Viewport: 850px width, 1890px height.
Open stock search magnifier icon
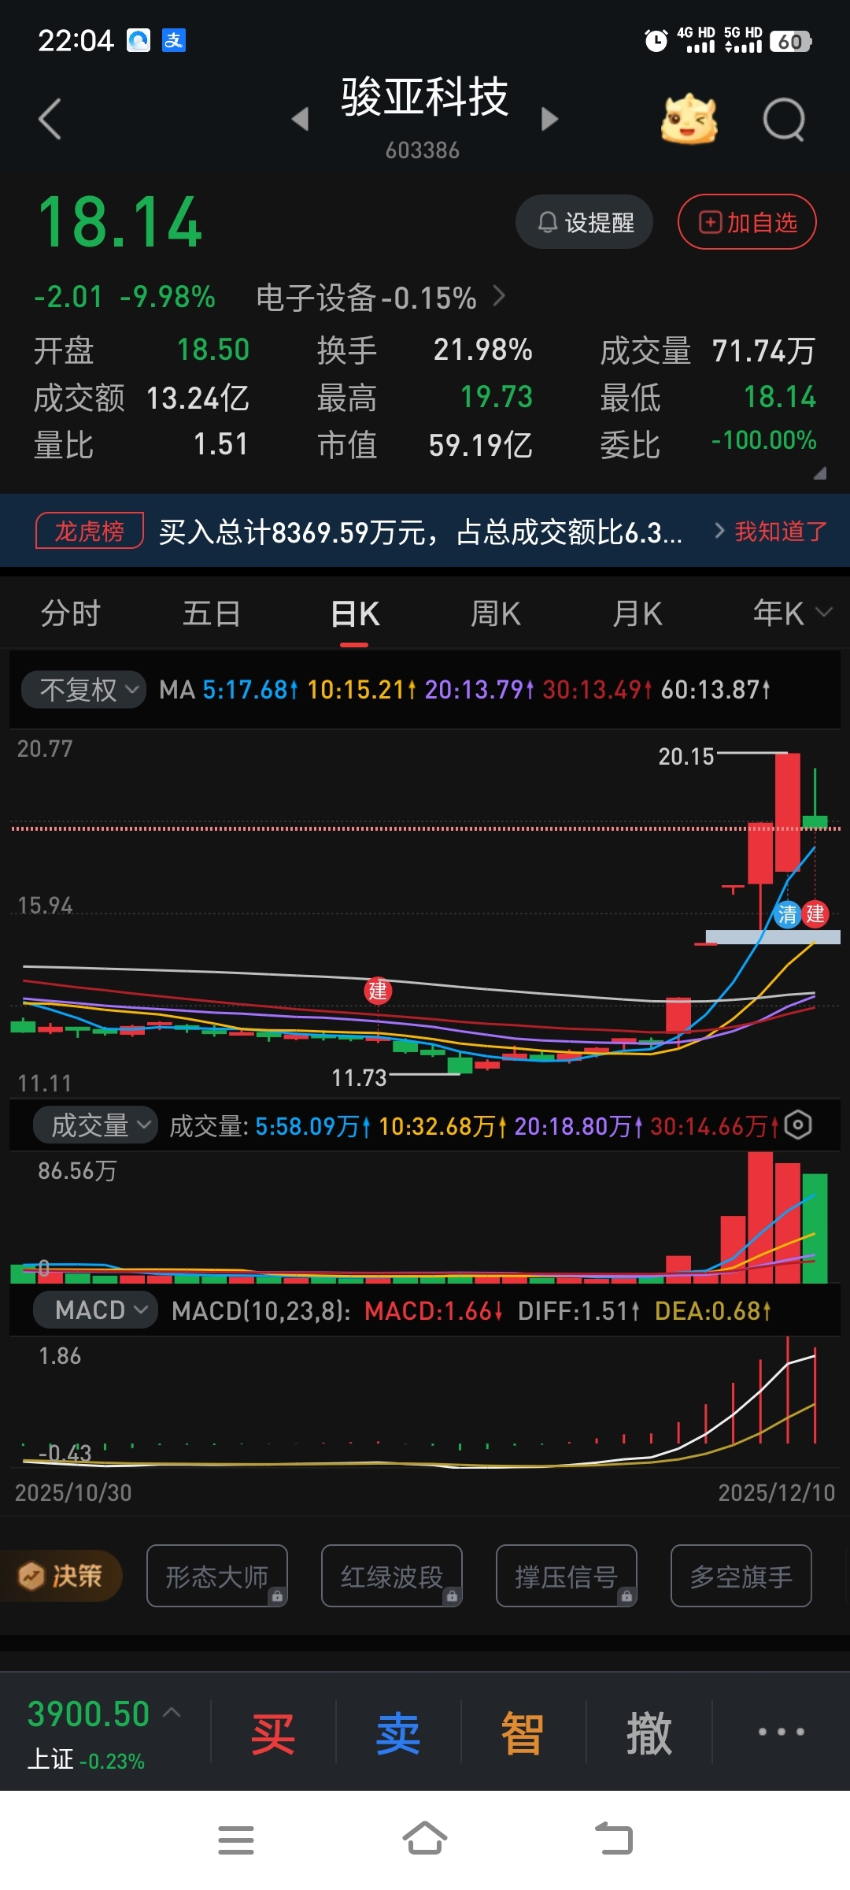tap(785, 119)
